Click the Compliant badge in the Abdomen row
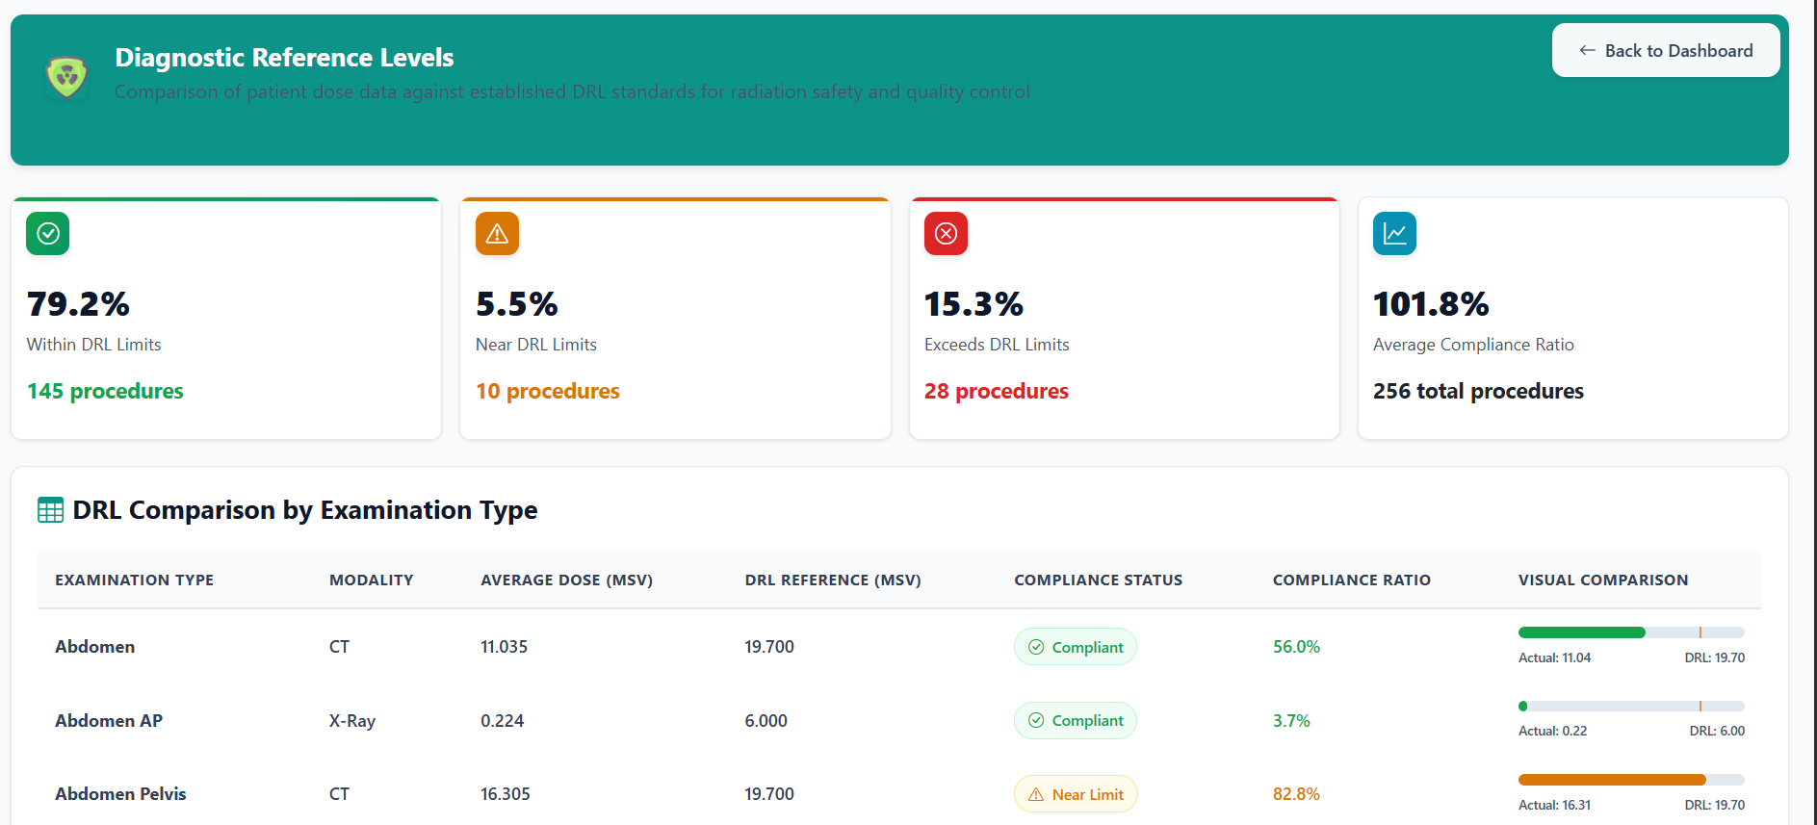 click(x=1076, y=647)
